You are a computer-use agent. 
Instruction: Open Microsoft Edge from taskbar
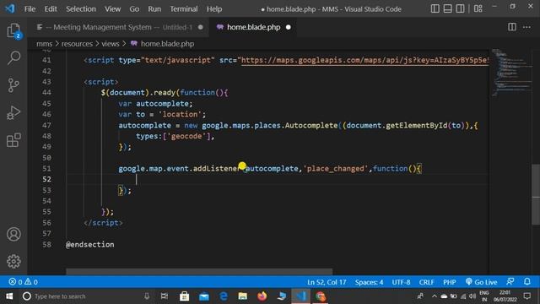coord(223,296)
